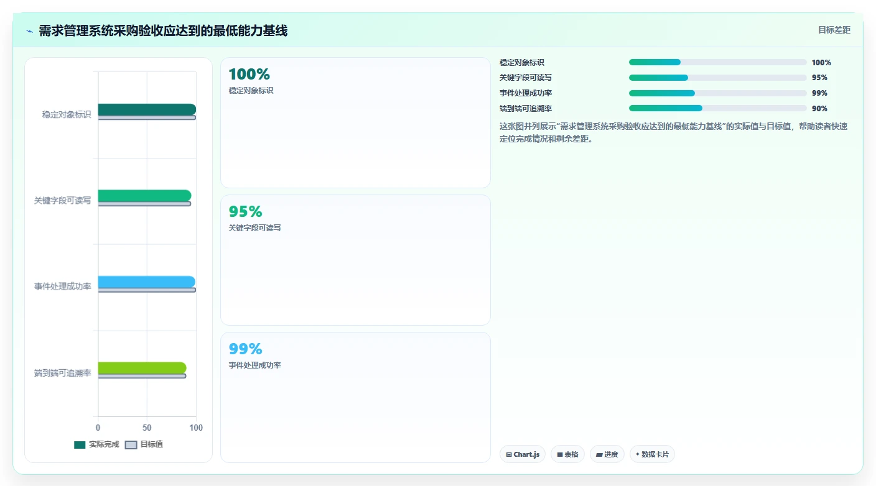Viewport: 876px width, 486px height.
Task: Click the green 关键字段可读写 chart bar
Action: point(144,196)
